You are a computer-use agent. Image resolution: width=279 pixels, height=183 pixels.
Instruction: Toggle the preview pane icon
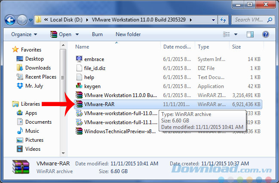click(250, 34)
